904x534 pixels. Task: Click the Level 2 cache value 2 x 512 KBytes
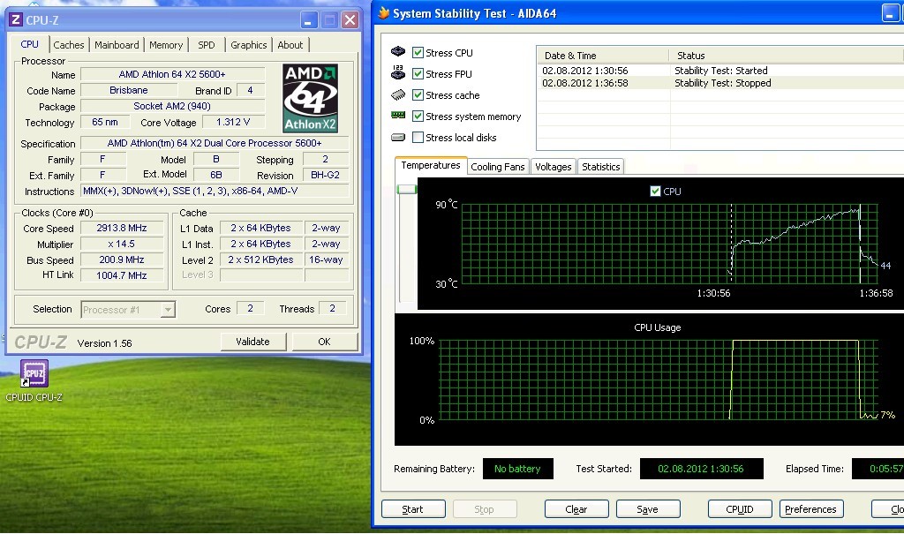[260, 259]
